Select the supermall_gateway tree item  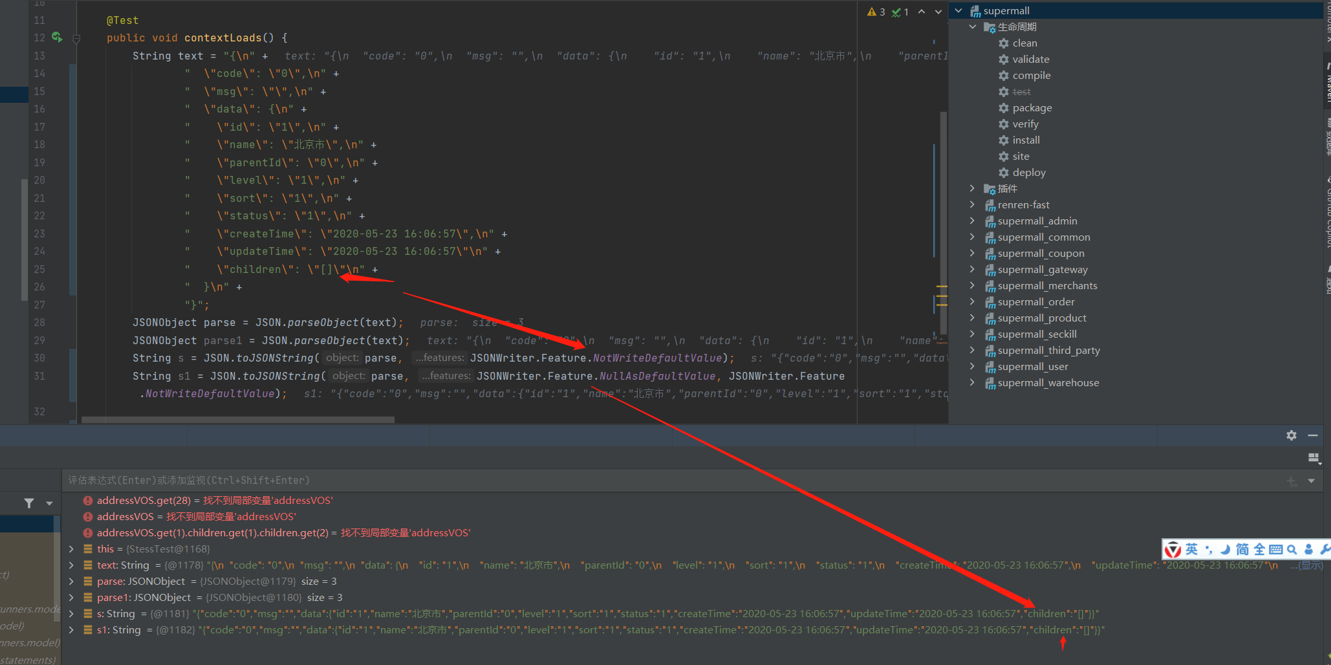point(1043,269)
